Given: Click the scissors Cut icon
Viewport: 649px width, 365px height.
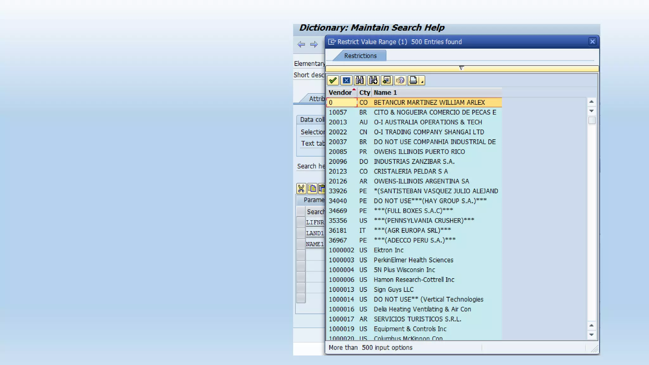Looking at the screenshot, I should (x=301, y=189).
